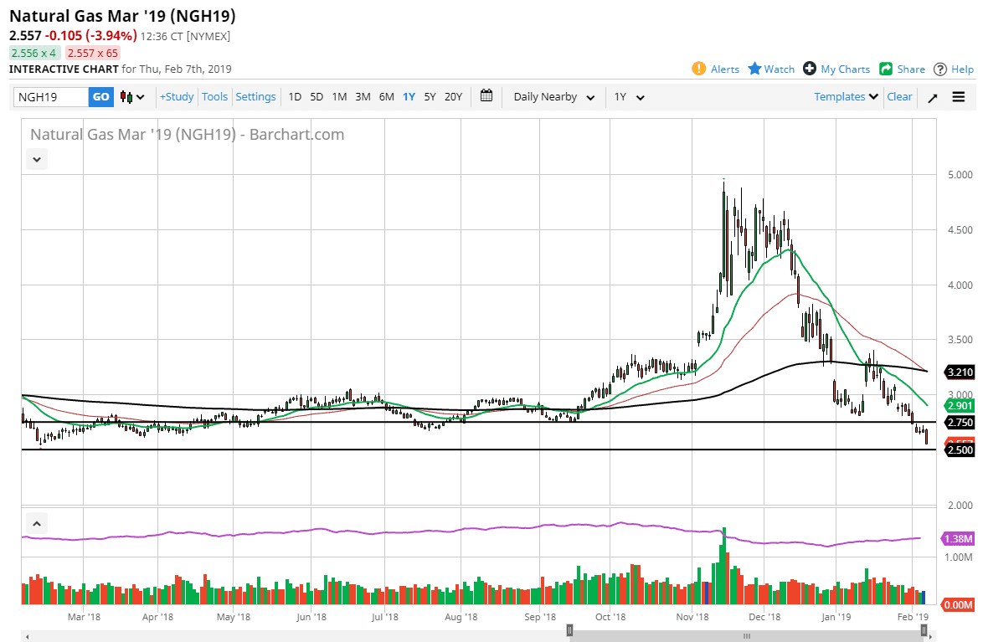Open My Charts via the plus icon
Screen dimensions: 983x642
[x=810, y=69]
